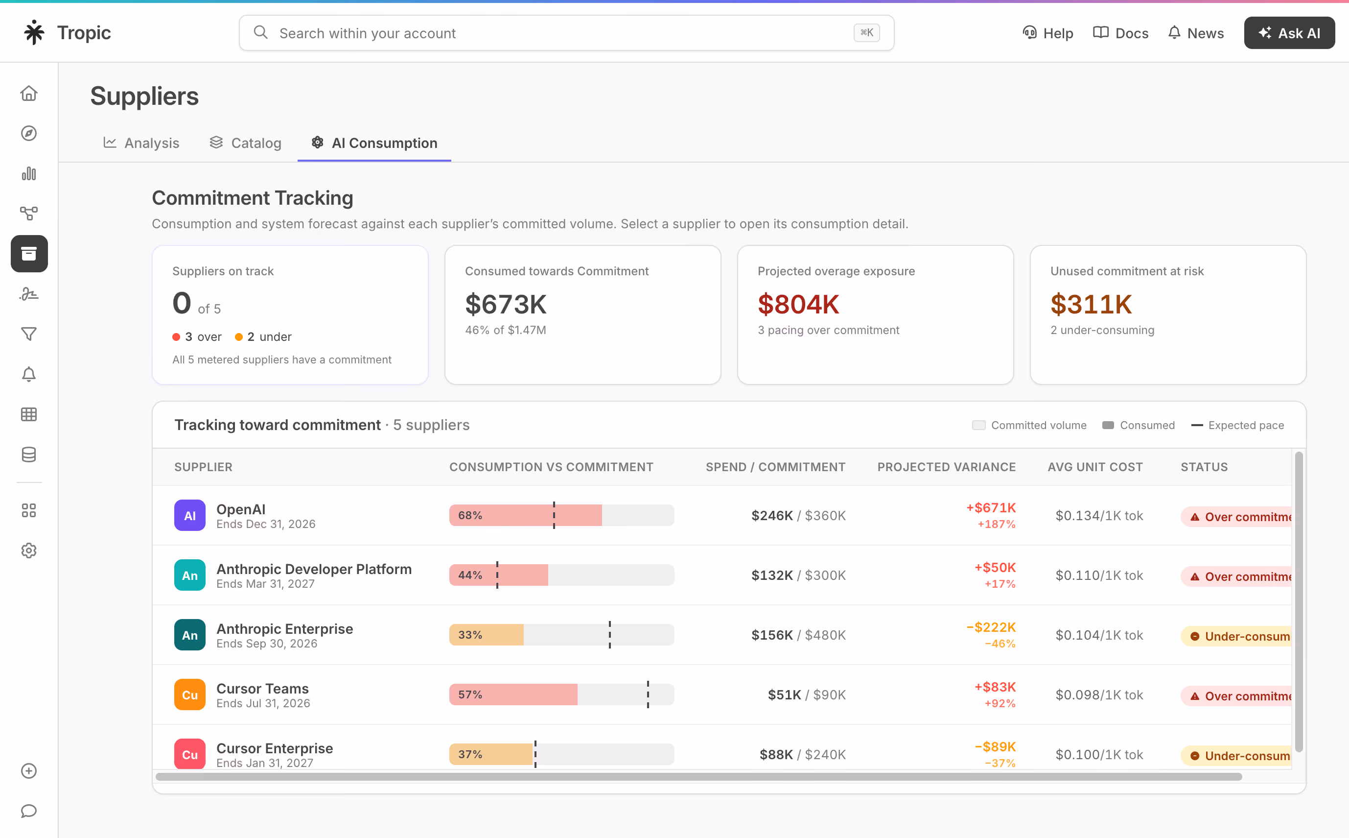Click Cursor Teams Over commitment status badge
This screenshot has height=838, width=1349.
coord(1236,696)
